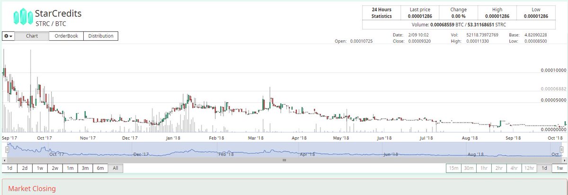Click the Close value 0.00009320
568x195 pixels.
tap(420, 41)
